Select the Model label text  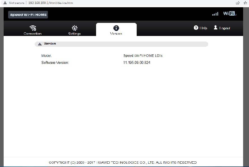point(46,55)
